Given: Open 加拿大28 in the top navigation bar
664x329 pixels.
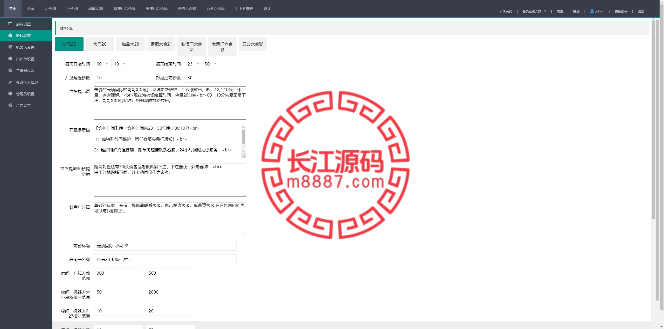Looking at the screenshot, I should tap(95, 9).
